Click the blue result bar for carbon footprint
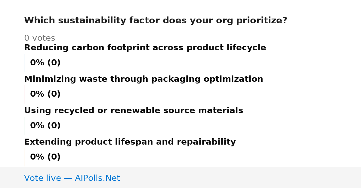The image size is (361, 188). pyautogui.click(x=24, y=63)
